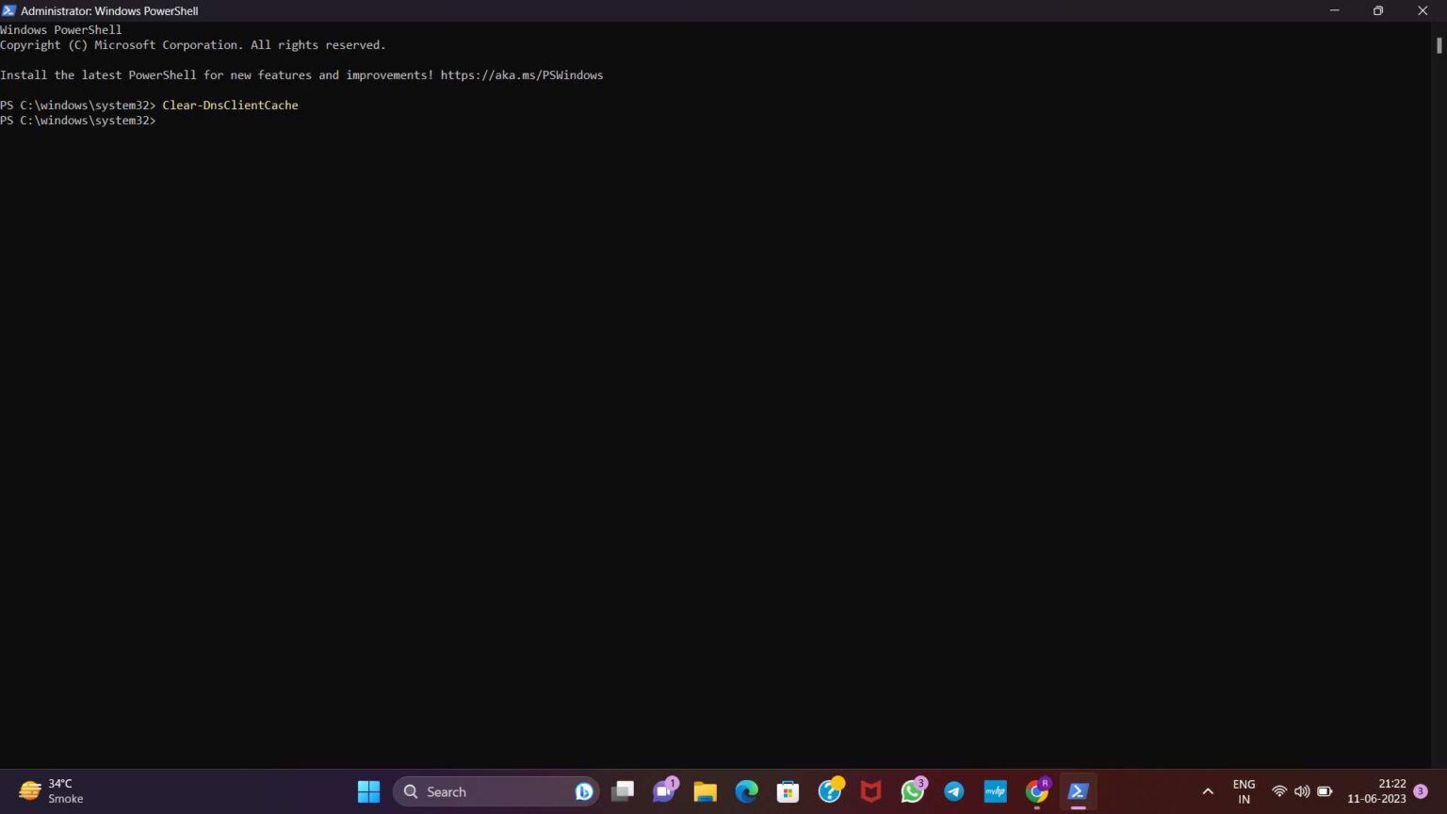
Task: Open the aka.ms/PSWindows link text
Action: pos(521,74)
